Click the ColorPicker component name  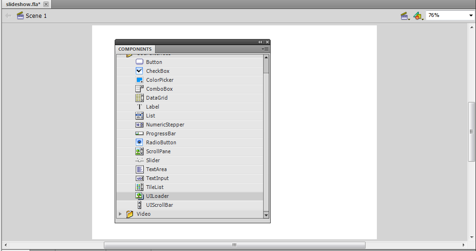point(160,80)
